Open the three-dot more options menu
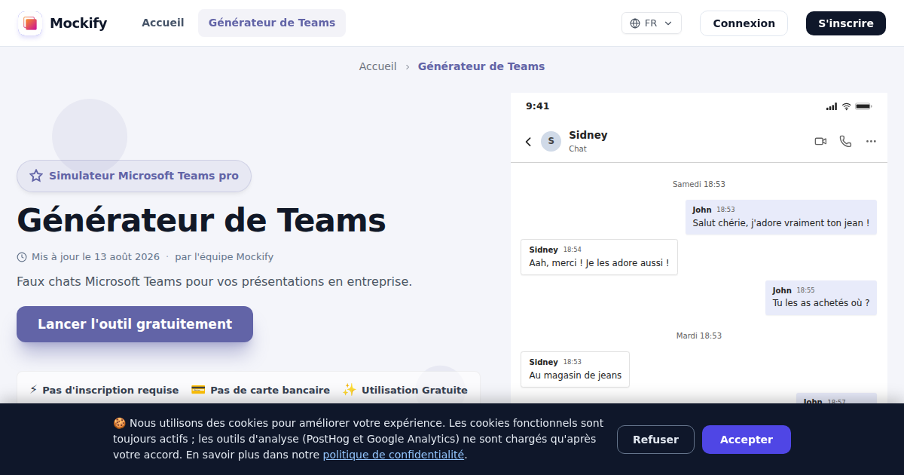 point(871,141)
